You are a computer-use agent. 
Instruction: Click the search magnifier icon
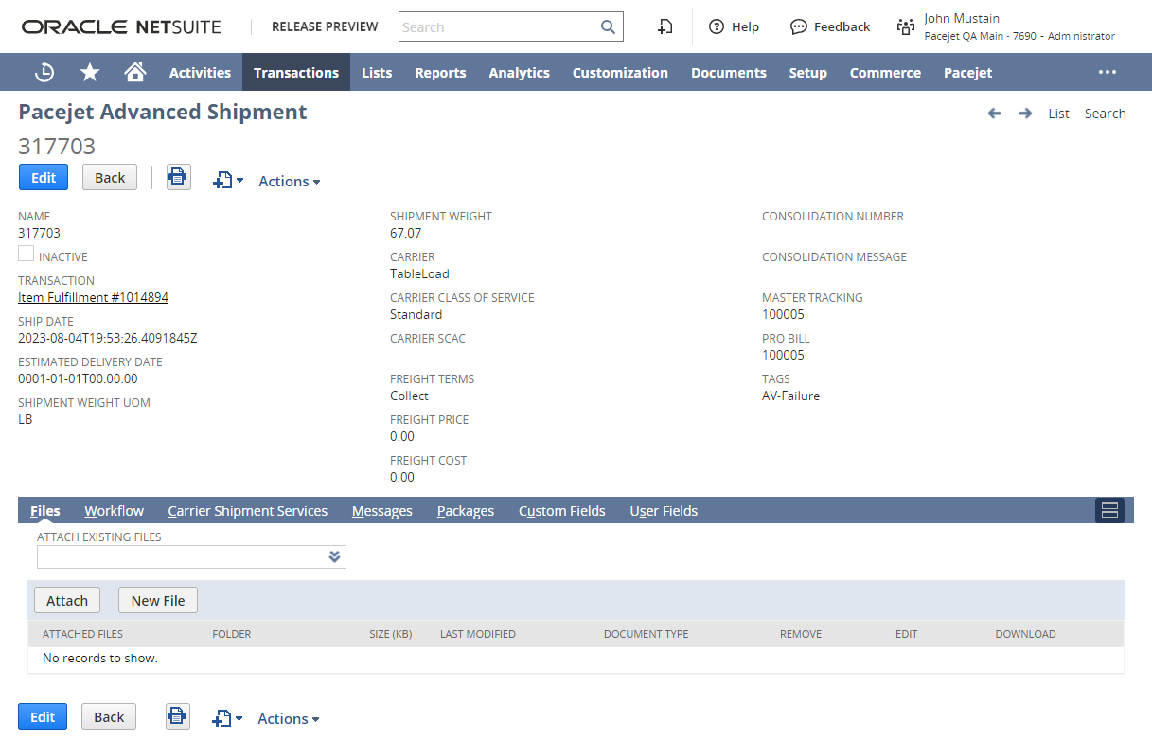(x=608, y=27)
